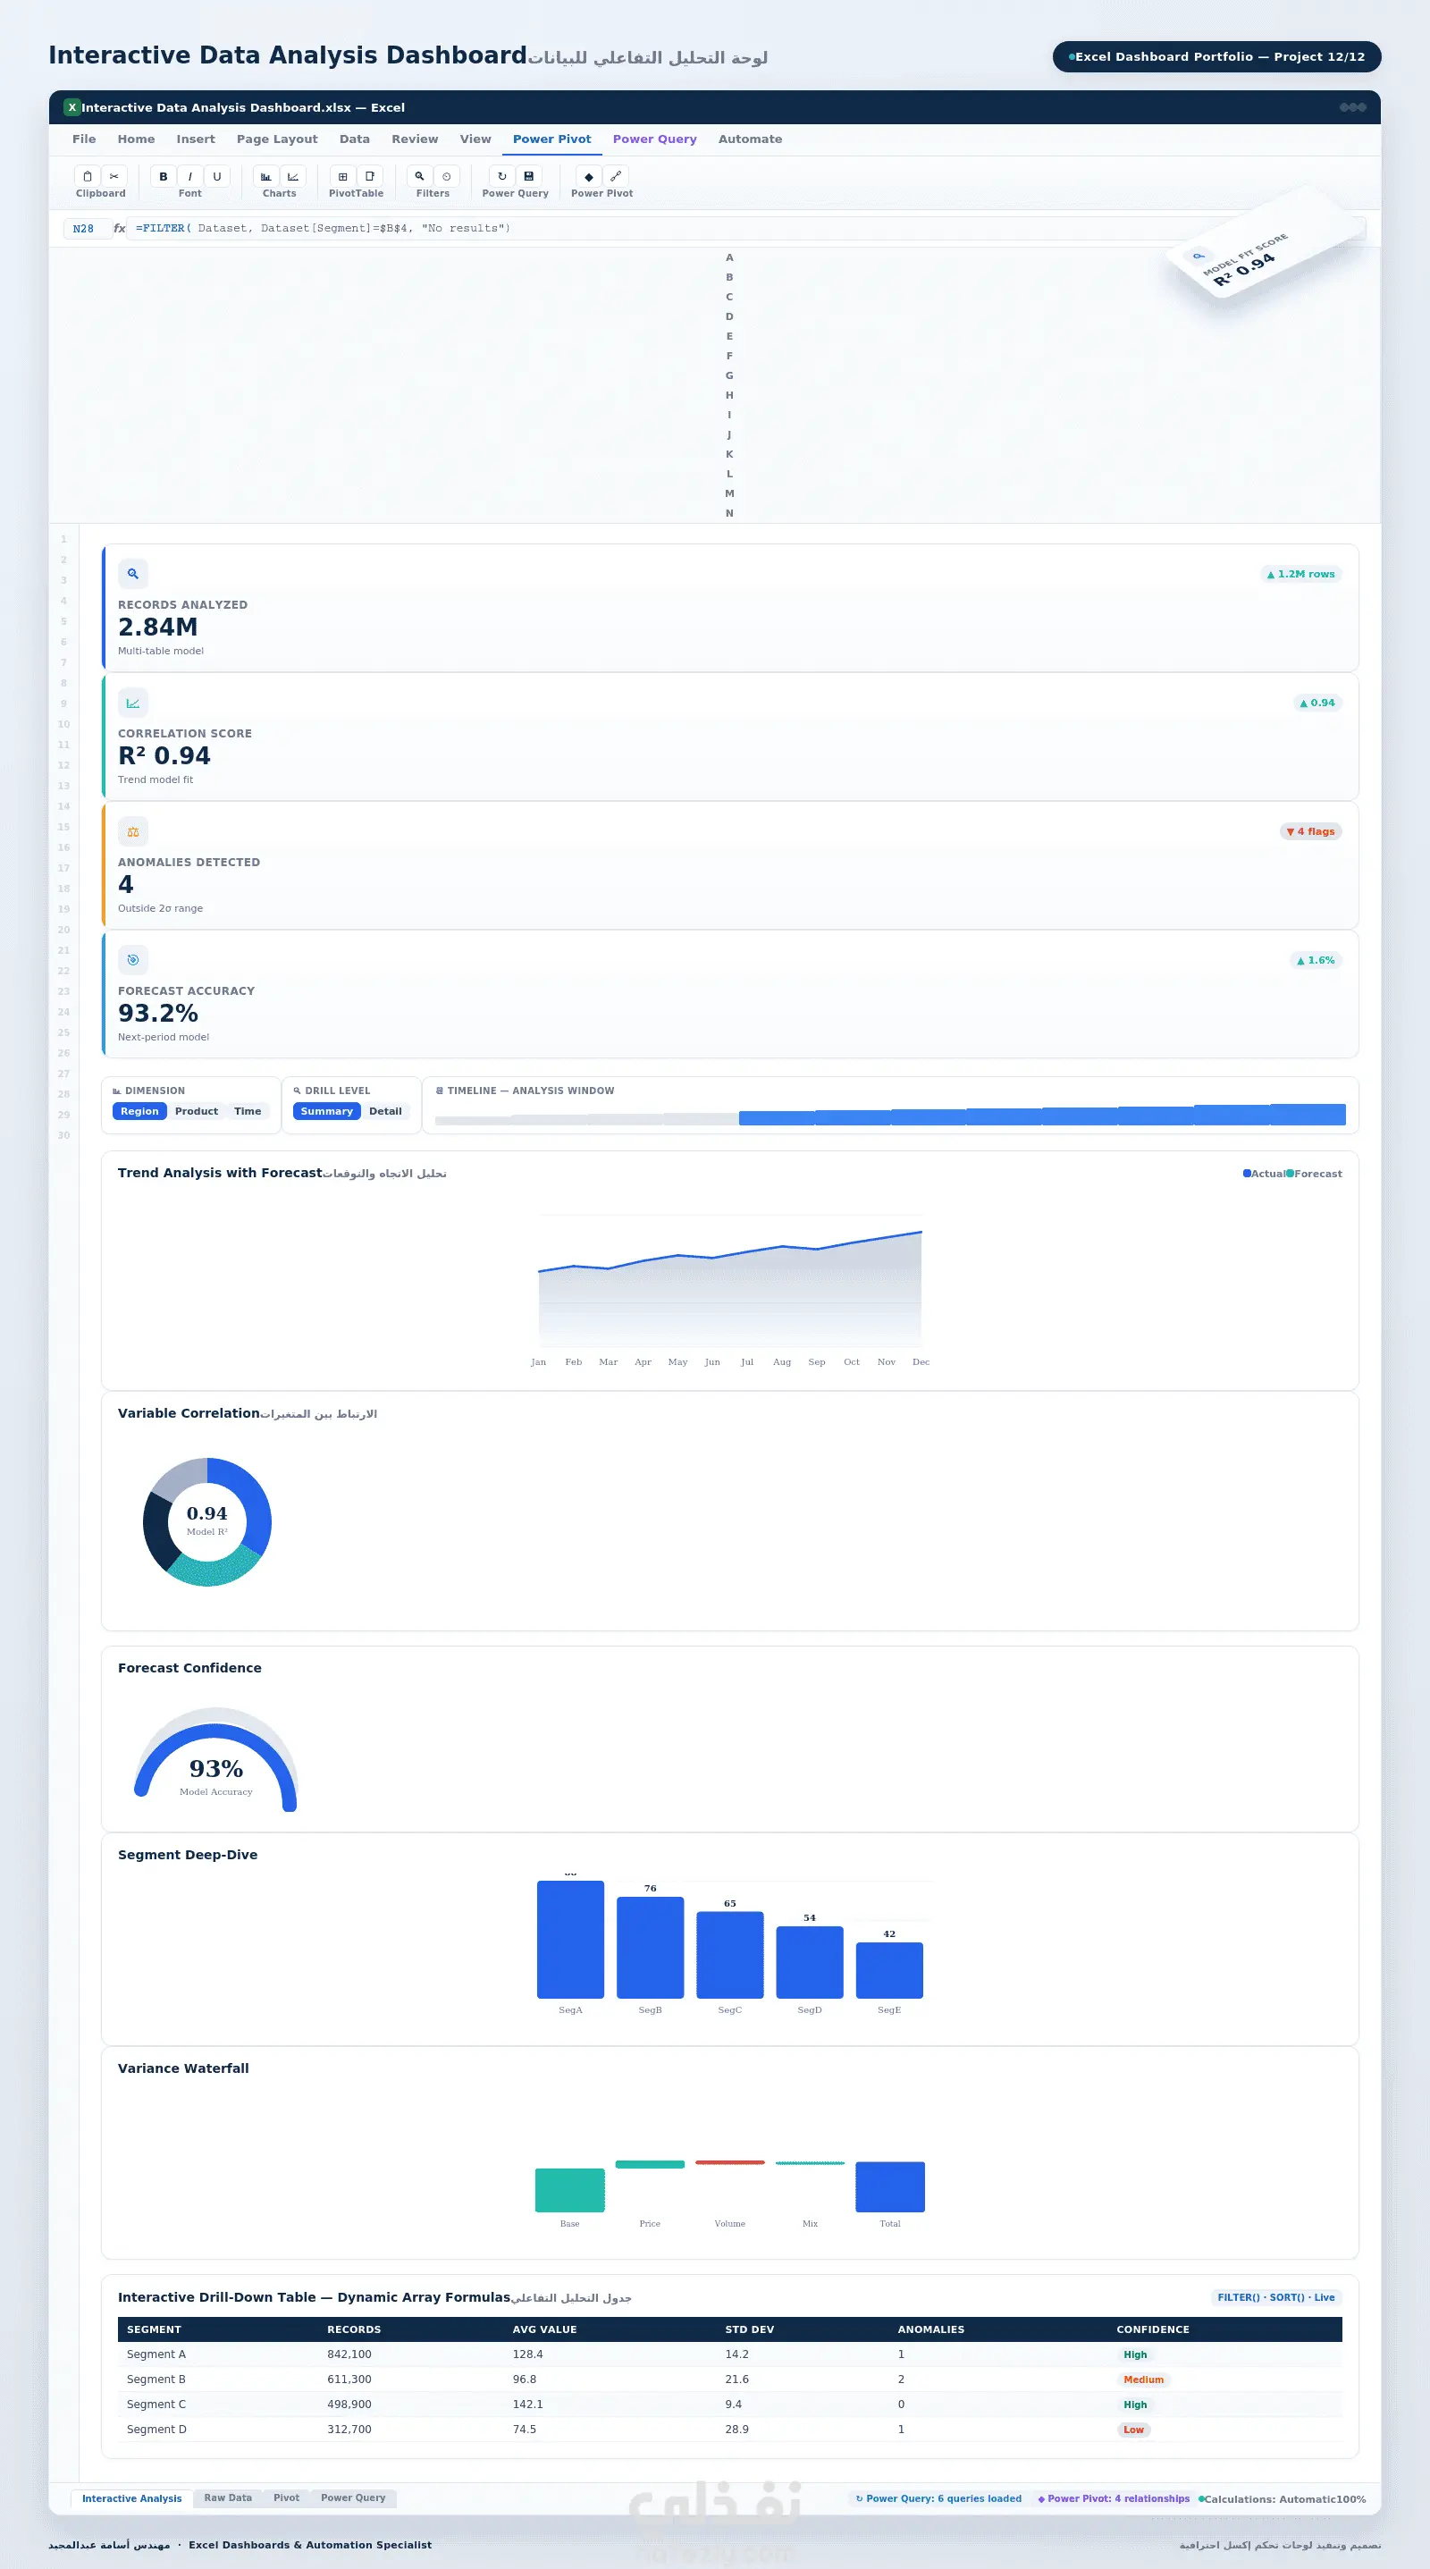Click the Variable Correlation donut chart
Image resolution: width=1430 pixels, height=2569 pixels.
[207, 1522]
